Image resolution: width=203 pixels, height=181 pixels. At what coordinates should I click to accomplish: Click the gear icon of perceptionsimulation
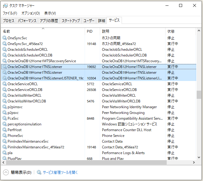coord(5,124)
